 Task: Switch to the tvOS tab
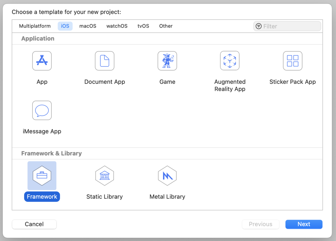click(x=143, y=26)
